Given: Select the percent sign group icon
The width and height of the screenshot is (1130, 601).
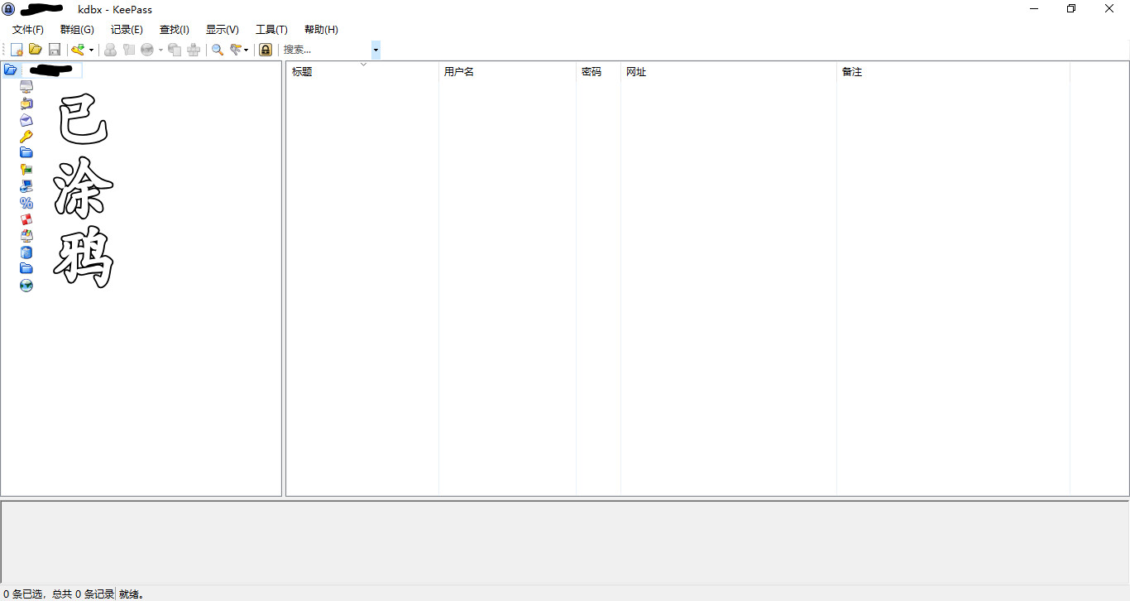Looking at the screenshot, I should coord(26,203).
